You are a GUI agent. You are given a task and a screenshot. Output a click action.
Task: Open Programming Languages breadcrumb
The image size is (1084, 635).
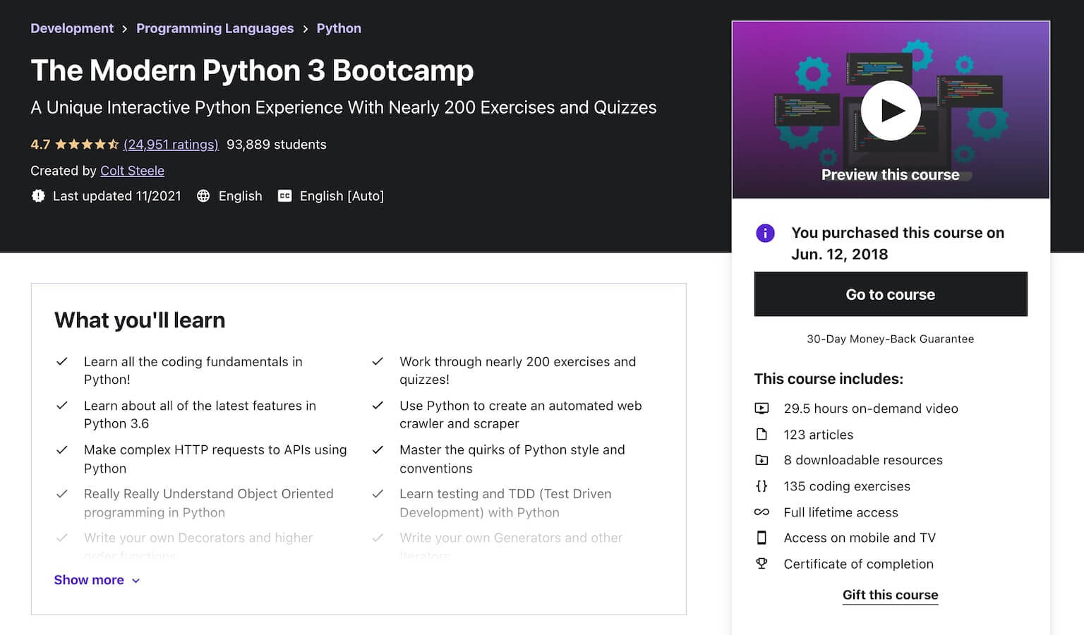point(215,28)
